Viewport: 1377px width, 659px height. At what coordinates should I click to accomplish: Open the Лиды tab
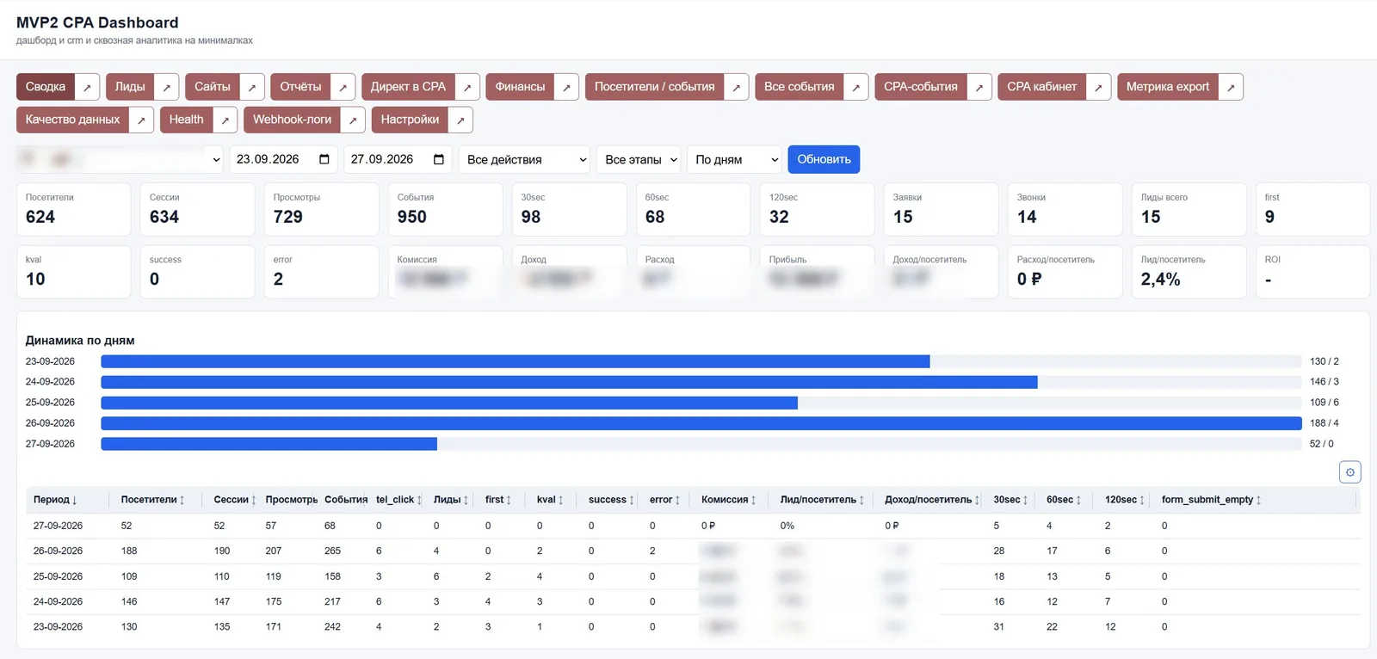point(130,87)
